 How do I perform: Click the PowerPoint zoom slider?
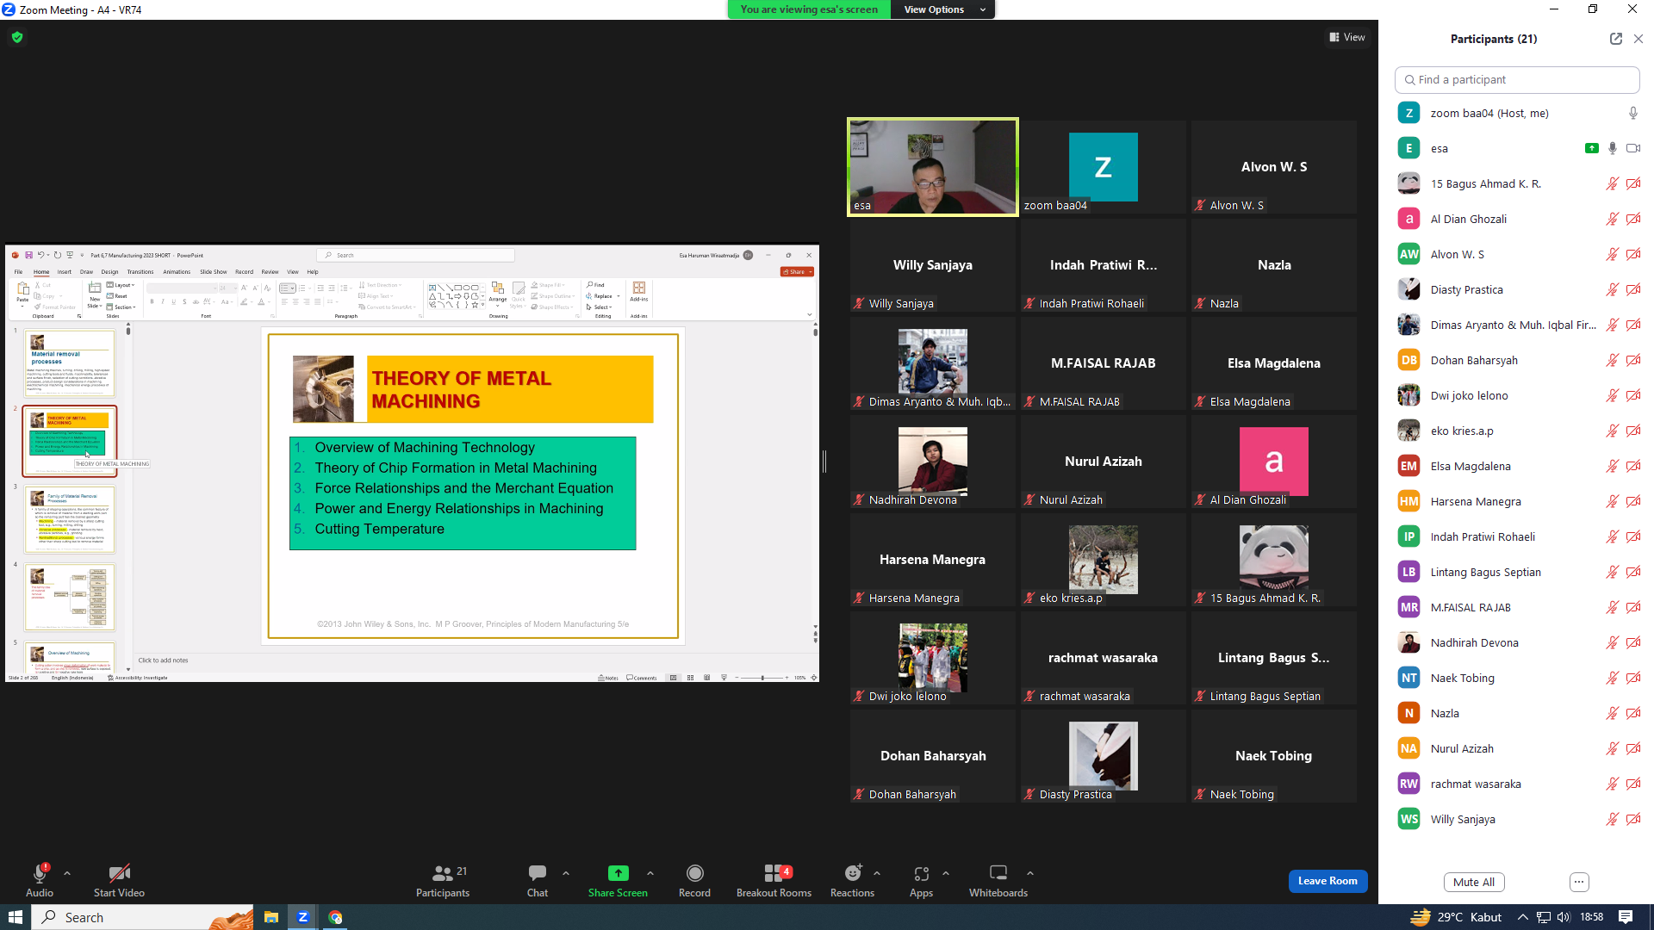pyautogui.click(x=762, y=678)
